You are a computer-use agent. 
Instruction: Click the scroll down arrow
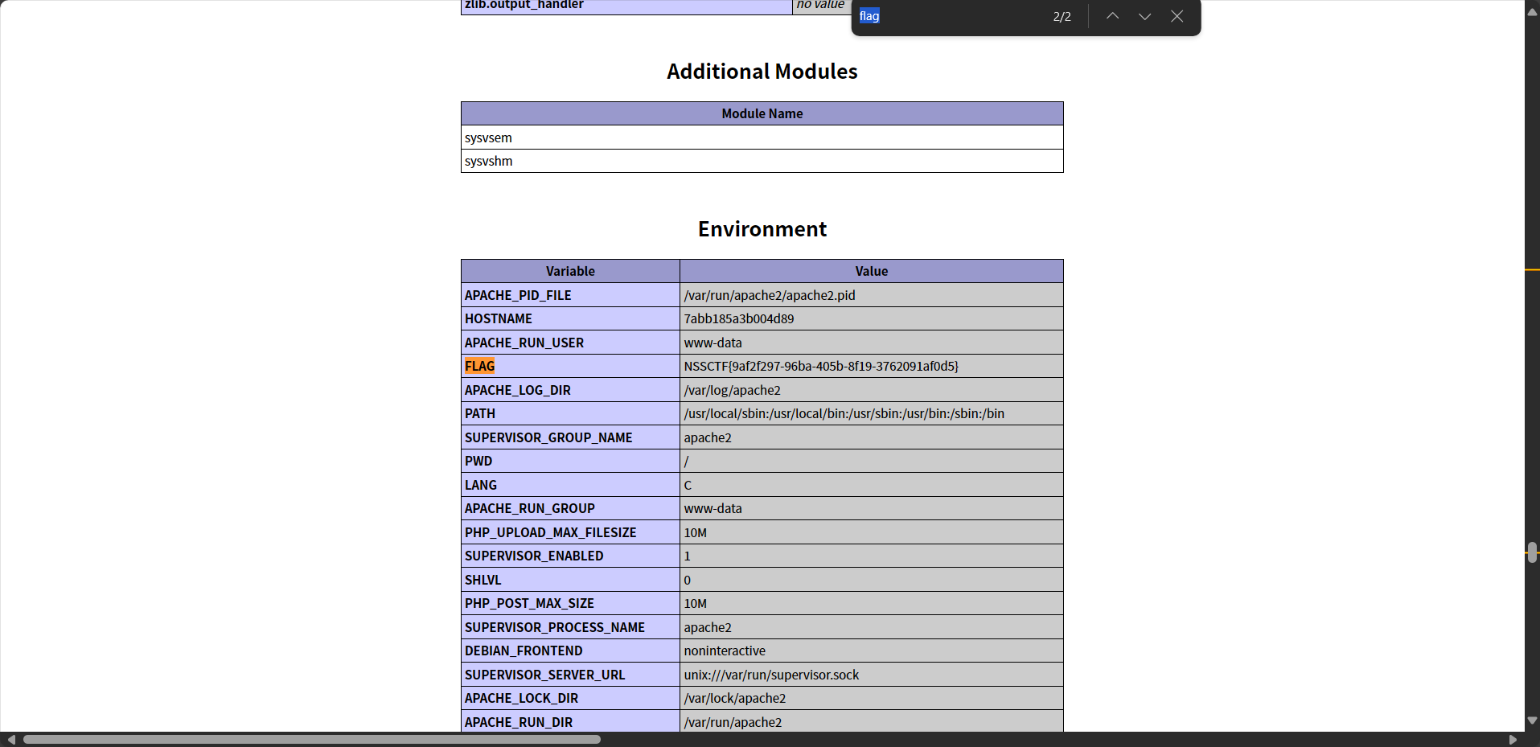1533,720
